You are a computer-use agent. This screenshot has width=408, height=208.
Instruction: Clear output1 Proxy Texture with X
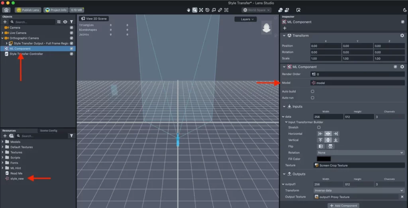402,197
